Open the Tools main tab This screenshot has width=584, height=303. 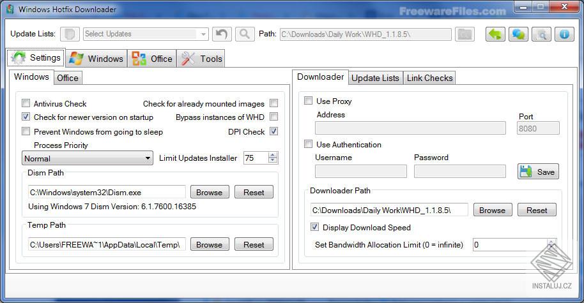click(x=201, y=59)
